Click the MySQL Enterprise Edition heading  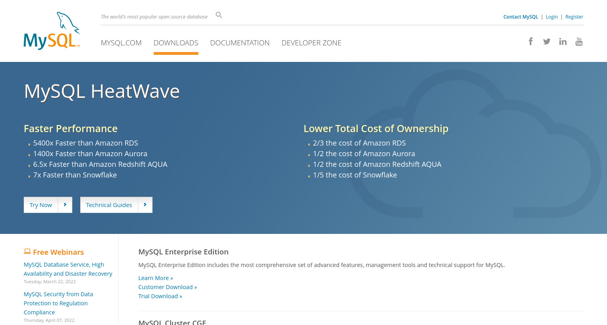(183, 252)
